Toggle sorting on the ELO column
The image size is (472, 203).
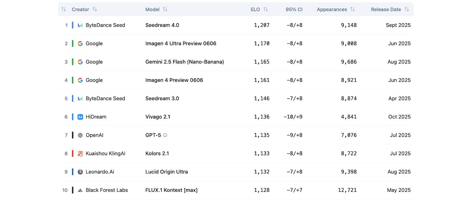pyautogui.click(x=265, y=9)
